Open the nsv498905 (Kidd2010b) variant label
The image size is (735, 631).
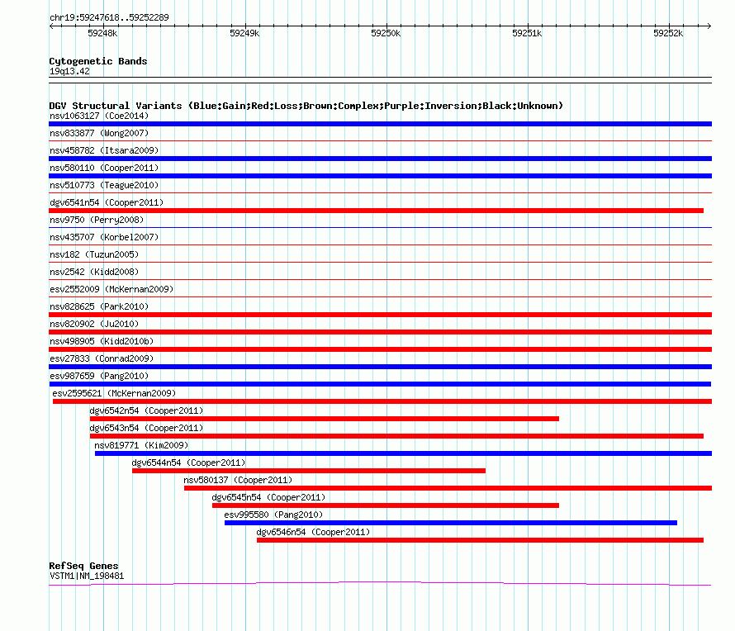click(x=102, y=341)
